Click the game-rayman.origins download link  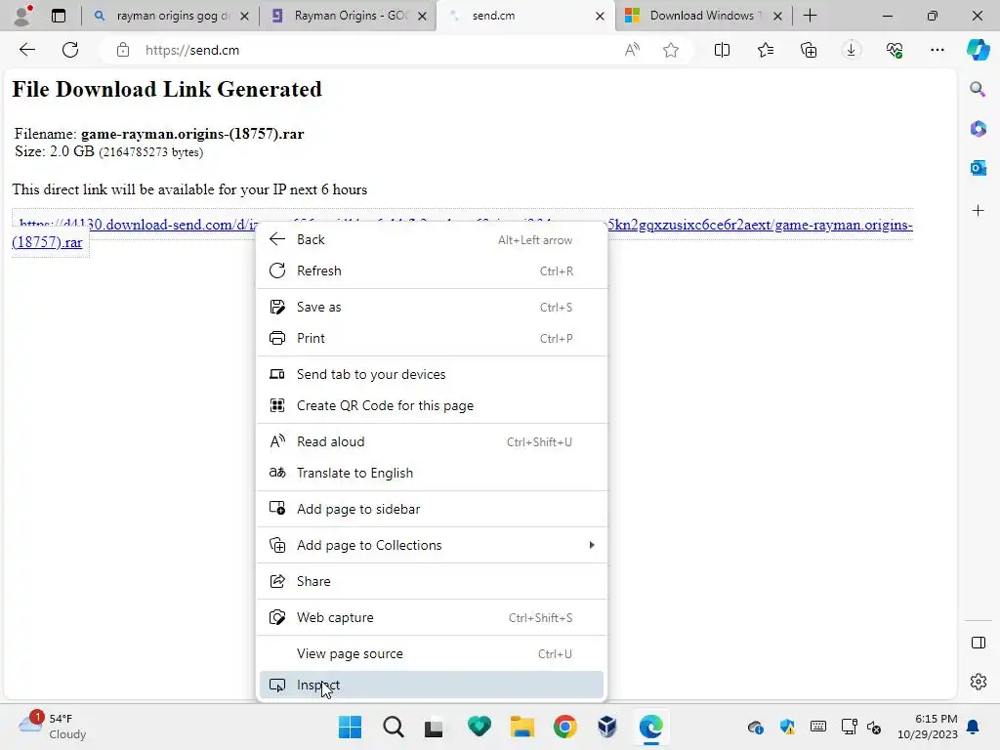760,225
